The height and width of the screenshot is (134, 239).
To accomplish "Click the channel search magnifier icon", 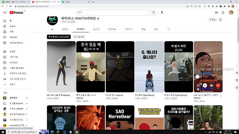I will (169, 29).
